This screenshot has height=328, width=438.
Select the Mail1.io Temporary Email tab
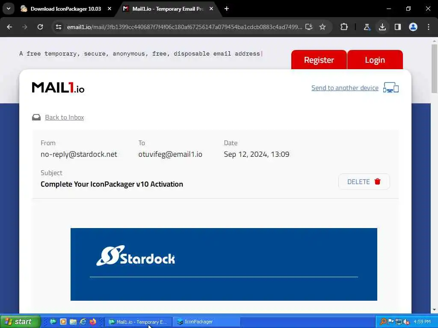(168, 9)
